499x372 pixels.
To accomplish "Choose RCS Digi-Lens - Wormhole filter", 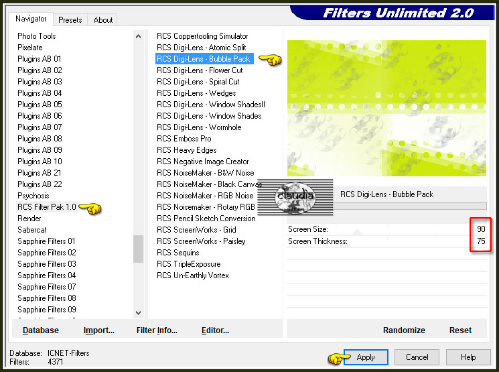I will tap(199, 127).
